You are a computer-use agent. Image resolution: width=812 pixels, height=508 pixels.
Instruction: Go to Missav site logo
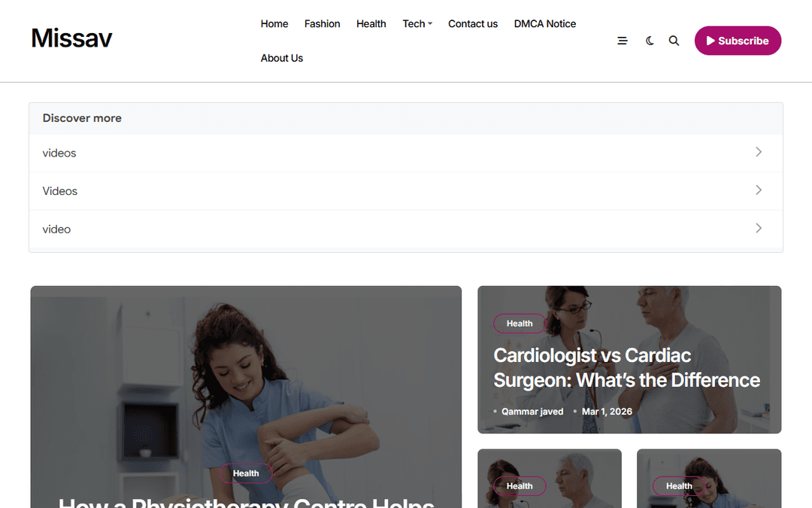(x=71, y=38)
